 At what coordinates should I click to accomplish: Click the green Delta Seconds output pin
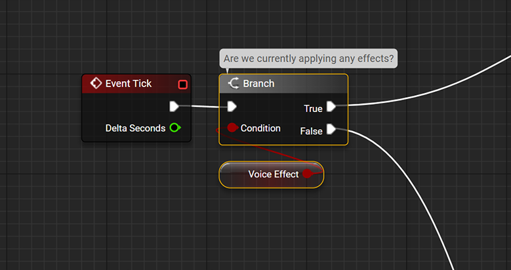174,128
